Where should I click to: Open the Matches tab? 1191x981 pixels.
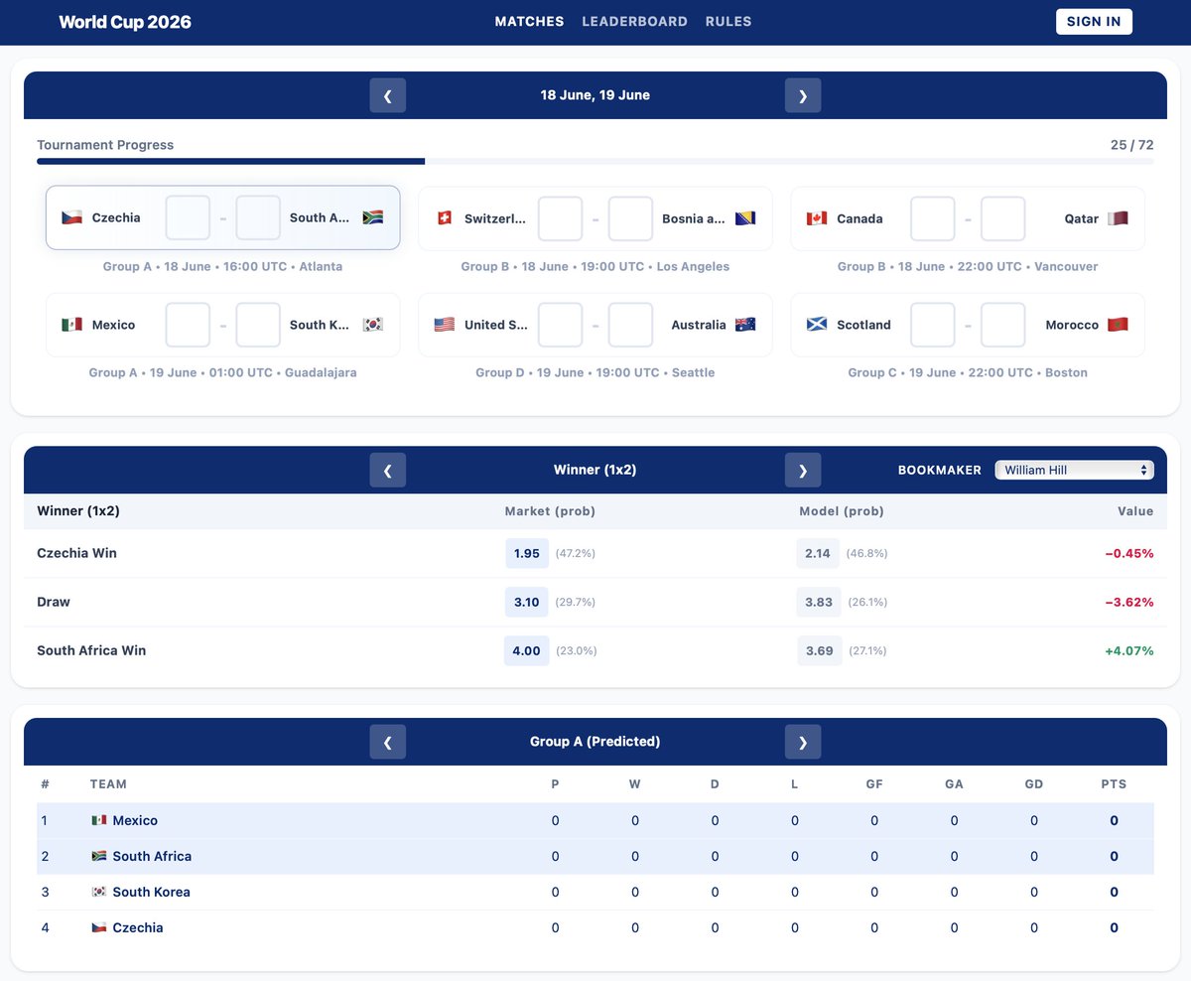click(x=529, y=22)
